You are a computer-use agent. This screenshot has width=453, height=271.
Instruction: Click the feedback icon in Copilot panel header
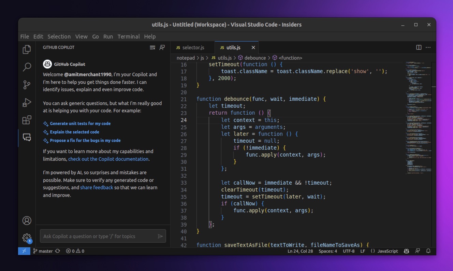pyautogui.click(x=162, y=47)
